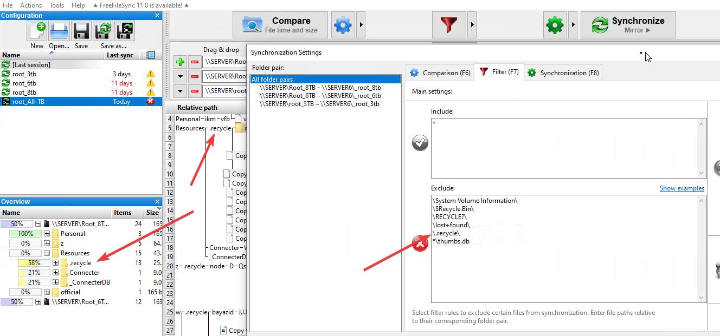The height and width of the screenshot is (336, 720).
Task: Click the red filter funnel button
Action: pyautogui.click(x=449, y=25)
